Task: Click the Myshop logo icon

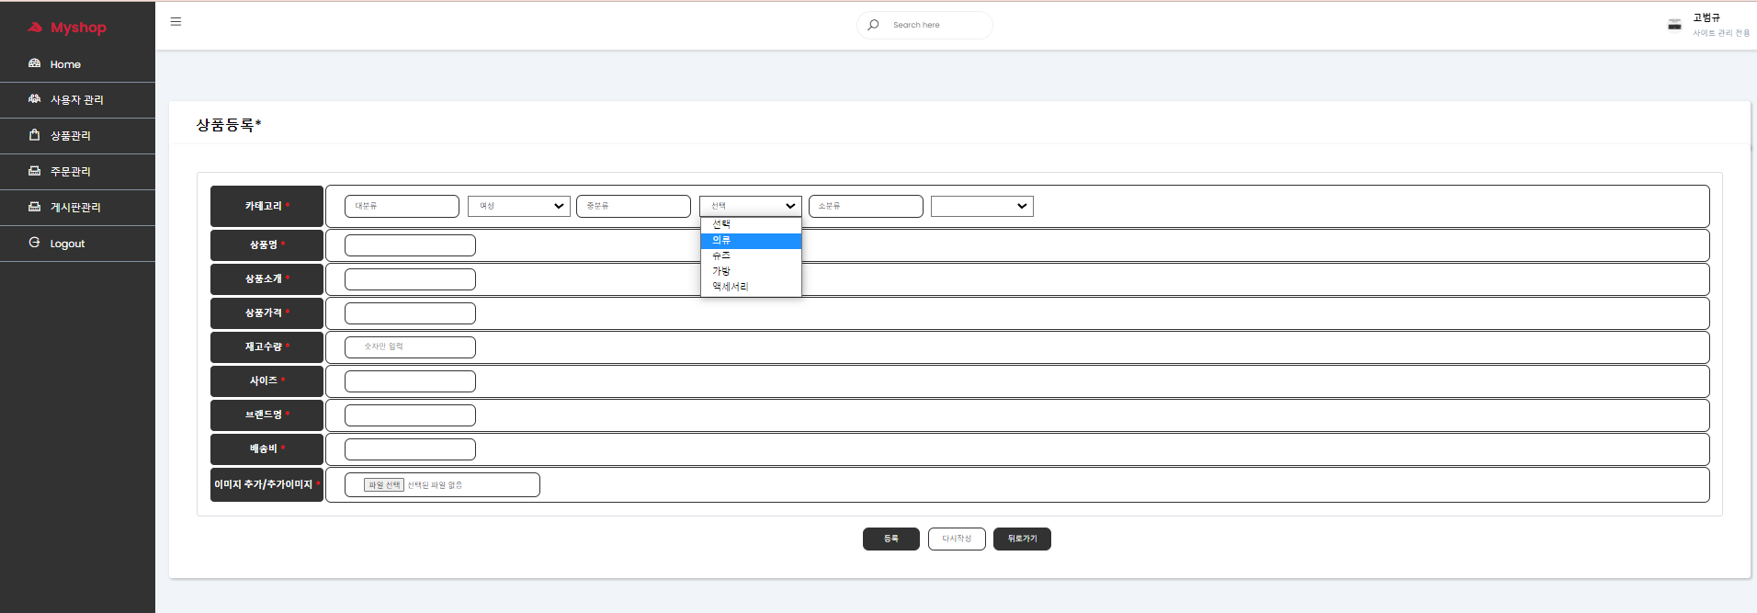Action: (35, 28)
